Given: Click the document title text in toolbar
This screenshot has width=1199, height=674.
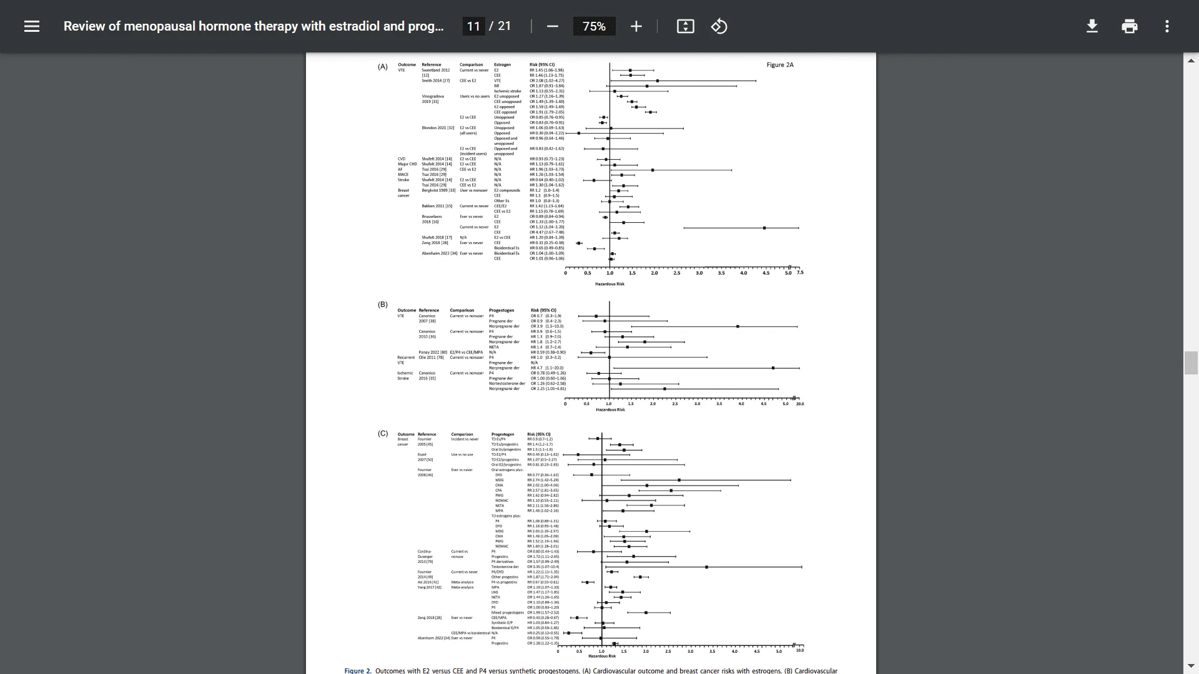Looking at the screenshot, I should point(254,26).
